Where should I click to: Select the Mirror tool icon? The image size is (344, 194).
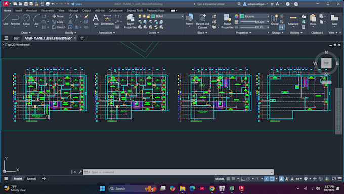pyautogui.click(x=70, y=22)
